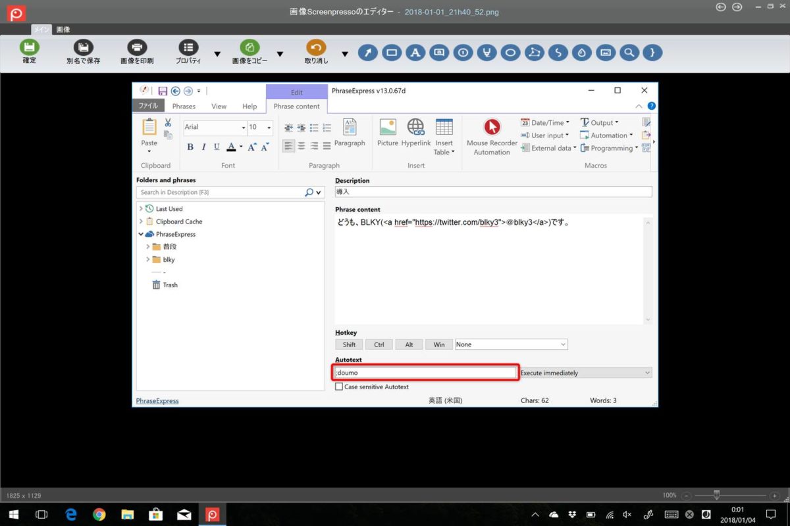Select the rectangle drawing tool
The image size is (790, 526).
pyautogui.click(x=392, y=53)
